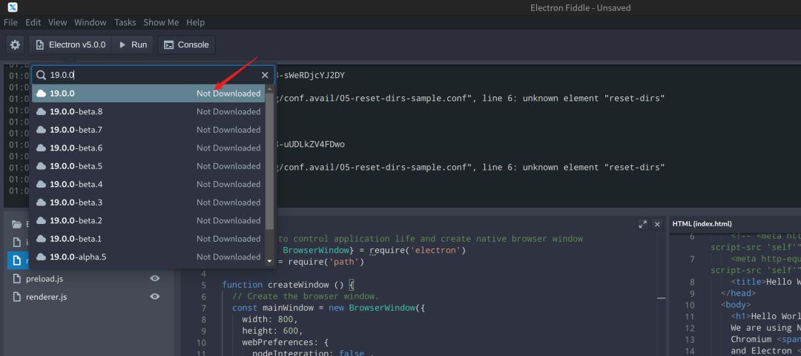Click the 'width: 800,' line in the editor
The width and height of the screenshot is (801, 356).
tap(270, 320)
